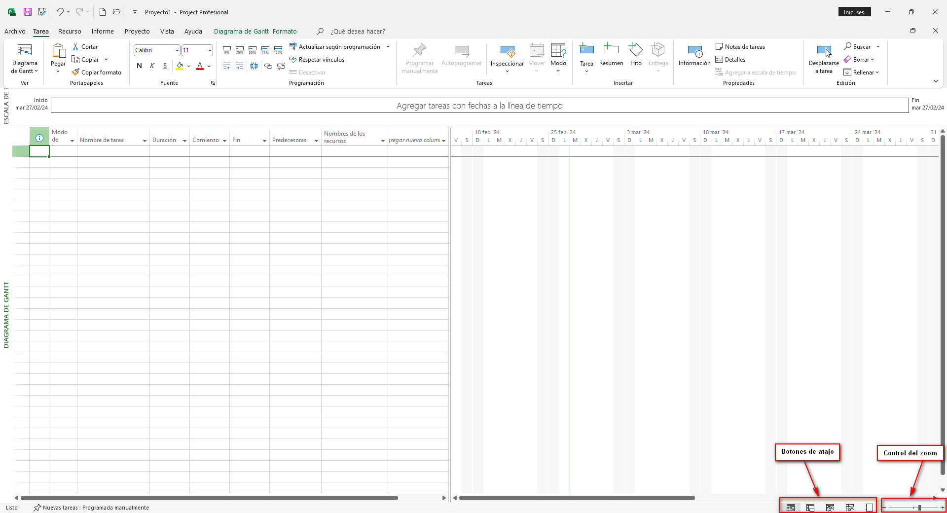
Task: Expand the Diagrama de Gantt view dropdown
Action: pos(25,71)
